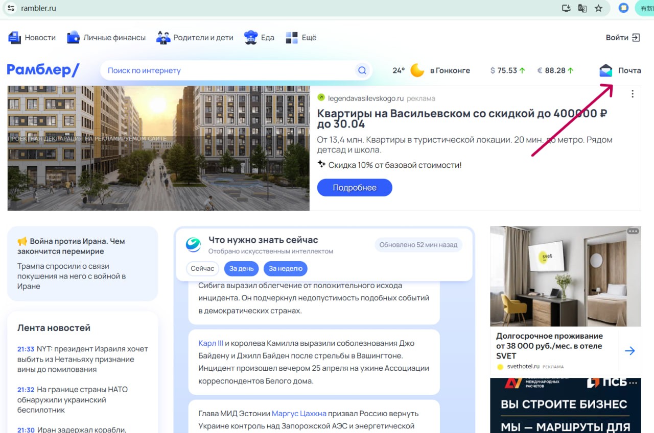Expand the Ещё menu

coord(301,37)
